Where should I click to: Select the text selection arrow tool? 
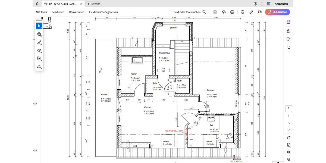pyautogui.click(x=39, y=26)
